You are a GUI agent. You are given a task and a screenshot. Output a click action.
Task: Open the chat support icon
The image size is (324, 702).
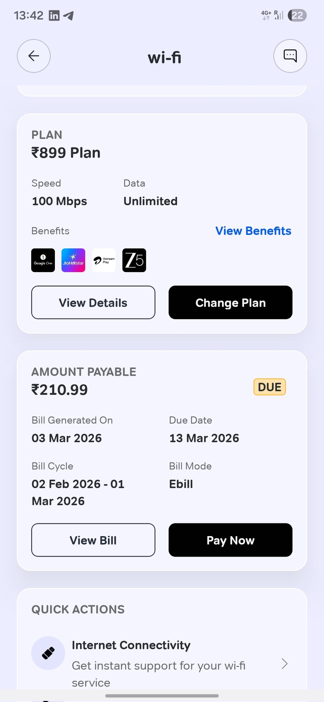[290, 56]
